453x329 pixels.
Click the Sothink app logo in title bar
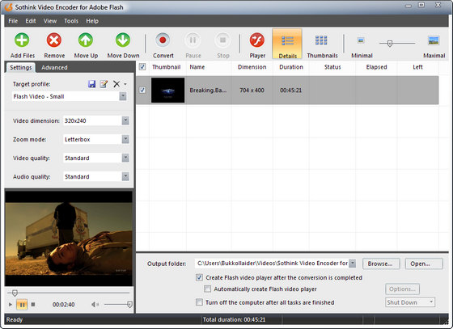pyautogui.click(x=8, y=7)
